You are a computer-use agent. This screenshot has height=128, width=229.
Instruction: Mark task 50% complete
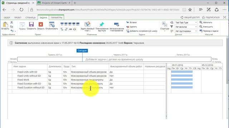[70, 24]
